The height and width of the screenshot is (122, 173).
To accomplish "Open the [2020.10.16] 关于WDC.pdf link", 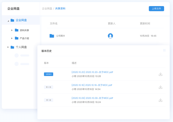I will [x=92, y=85].
